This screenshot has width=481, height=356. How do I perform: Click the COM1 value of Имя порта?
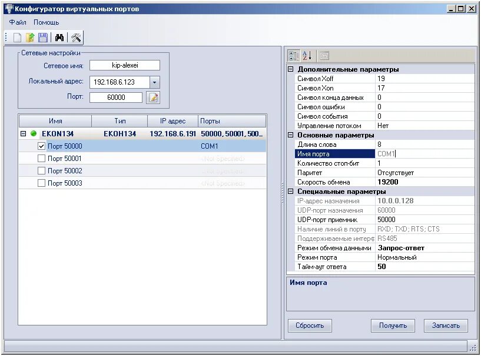pyautogui.click(x=425, y=154)
